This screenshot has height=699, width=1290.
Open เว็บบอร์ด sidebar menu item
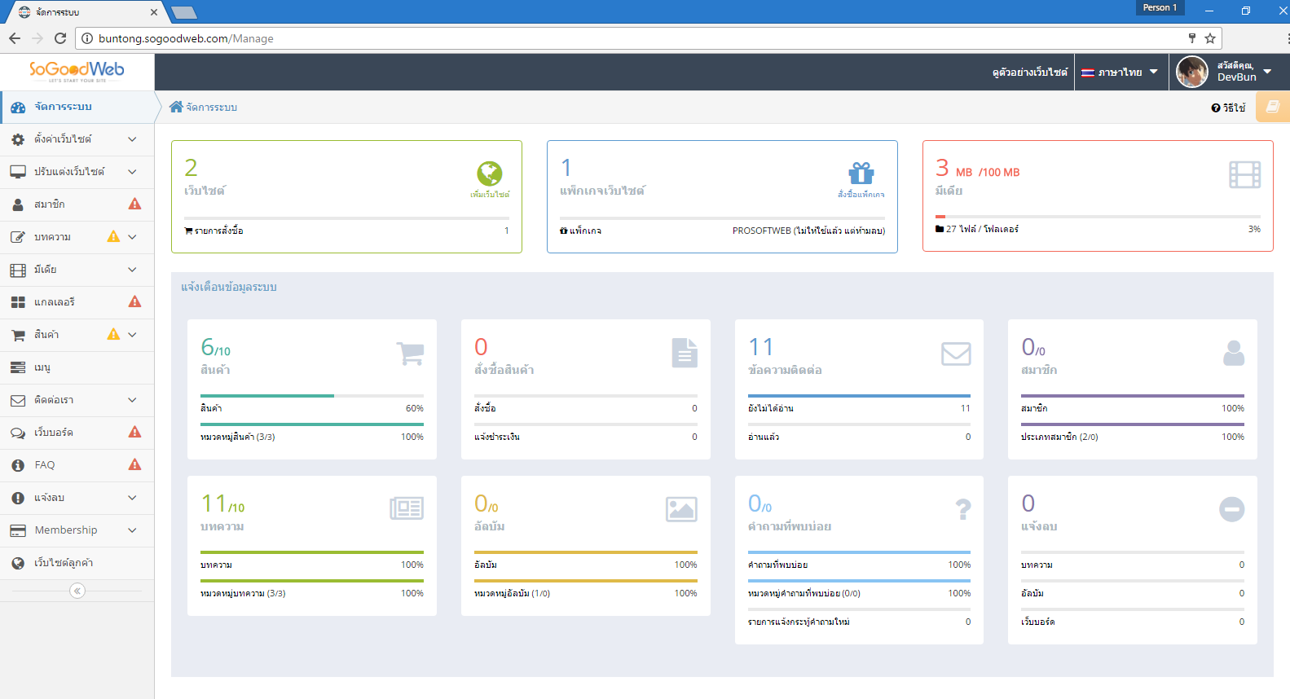(x=77, y=433)
